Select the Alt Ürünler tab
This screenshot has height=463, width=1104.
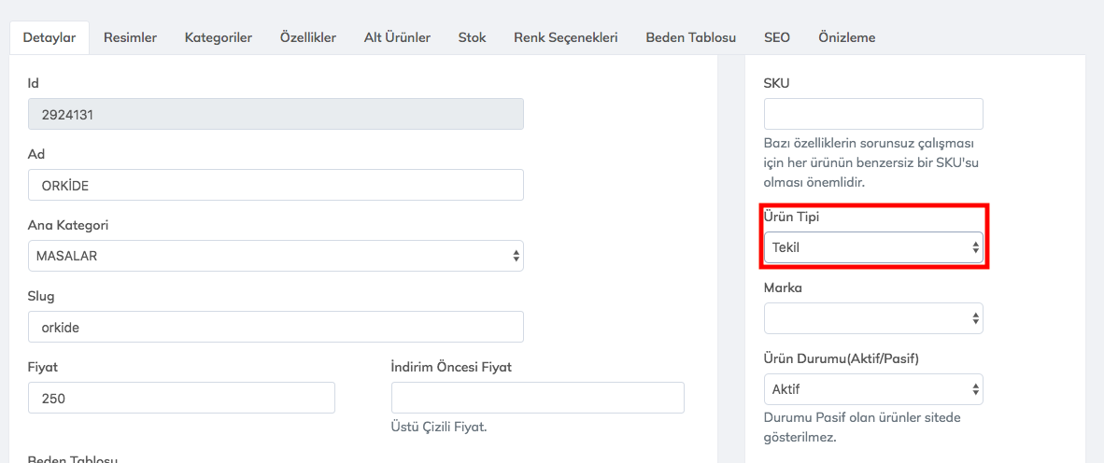pos(397,37)
